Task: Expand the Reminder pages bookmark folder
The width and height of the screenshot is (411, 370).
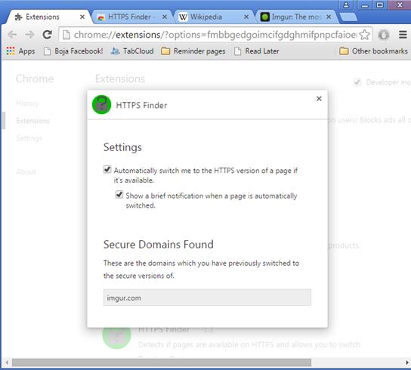Action: (193, 51)
